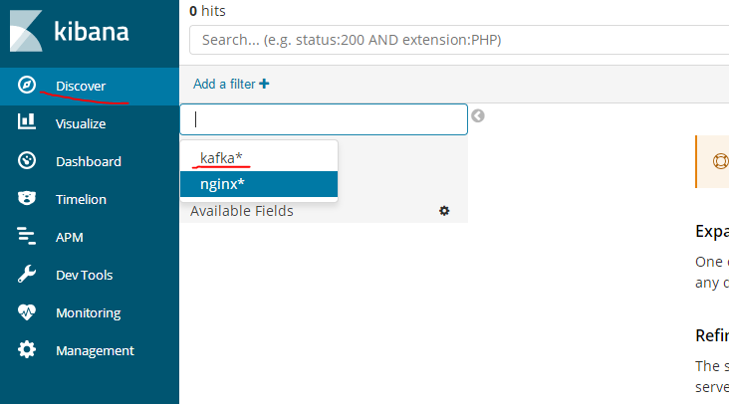Click the plus icon next to Add a filter
Viewport: 729px width, 404px height.
click(264, 84)
